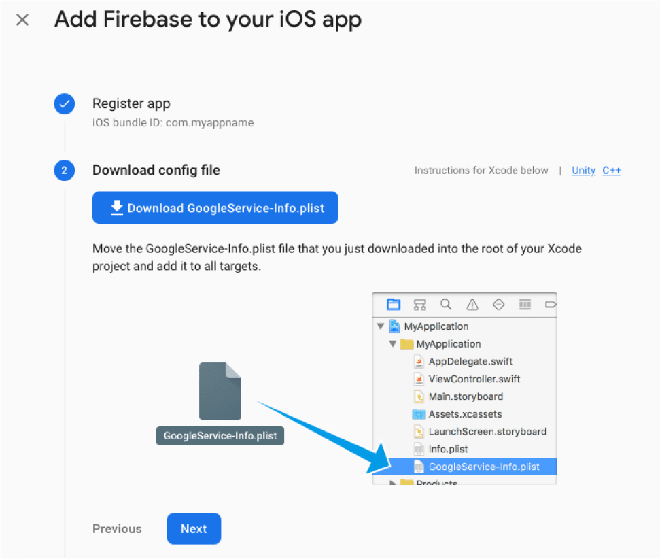Click the Next button

point(194,528)
